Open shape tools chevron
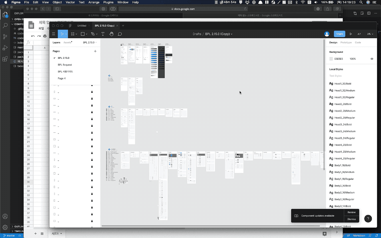Image resolution: width=381 pixels, height=238 pixels. pos(86,34)
